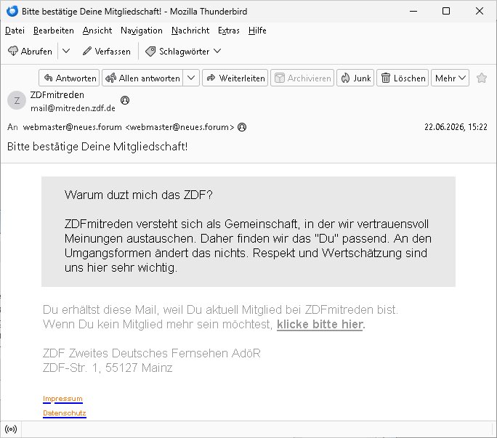This screenshot has width=497, height=438.
Task: Click the contact icon beside the sender address
Action: click(125, 100)
